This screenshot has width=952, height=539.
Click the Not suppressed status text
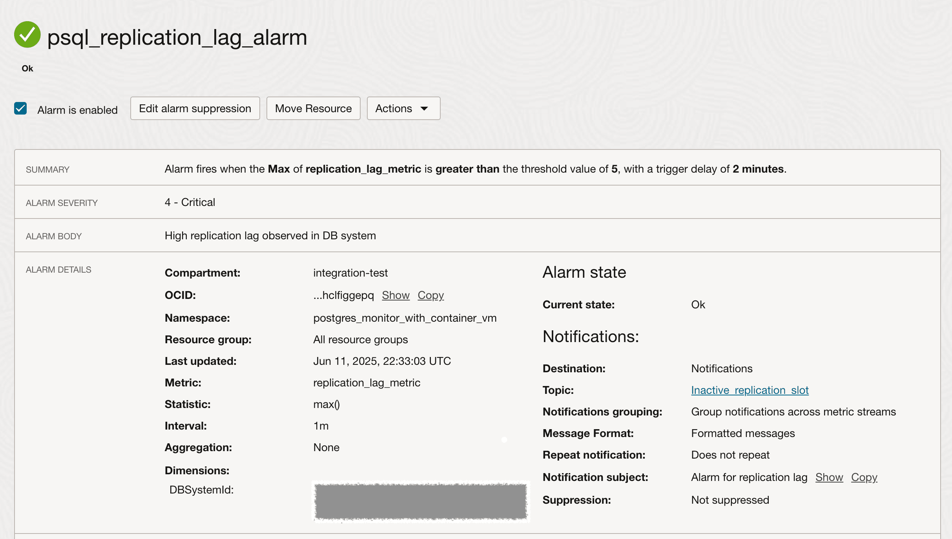tap(730, 500)
